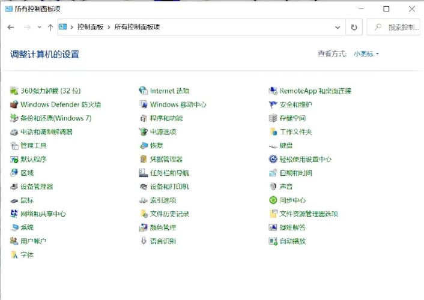Click the 恢复 icon

pyautogui.click(x=144, y=146)
